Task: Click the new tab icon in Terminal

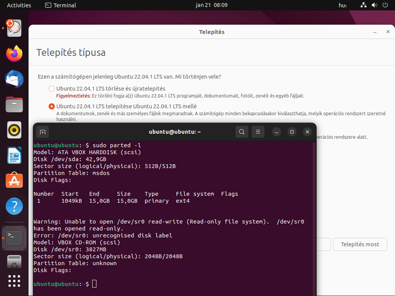Action: tap(42, 132)
